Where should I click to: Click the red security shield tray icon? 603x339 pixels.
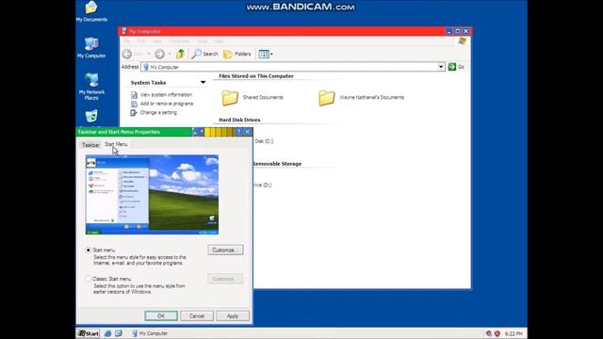497,333
